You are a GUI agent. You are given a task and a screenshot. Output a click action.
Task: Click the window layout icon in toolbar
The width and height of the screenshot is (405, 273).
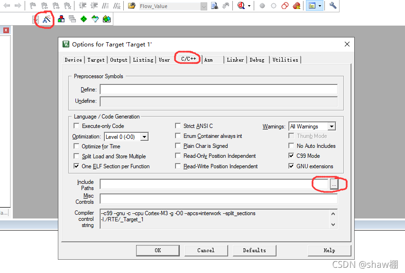[312, 6]
